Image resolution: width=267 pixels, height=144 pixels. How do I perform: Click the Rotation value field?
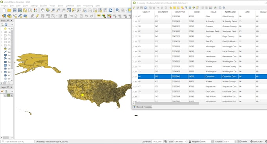click(x=229, y=141)
